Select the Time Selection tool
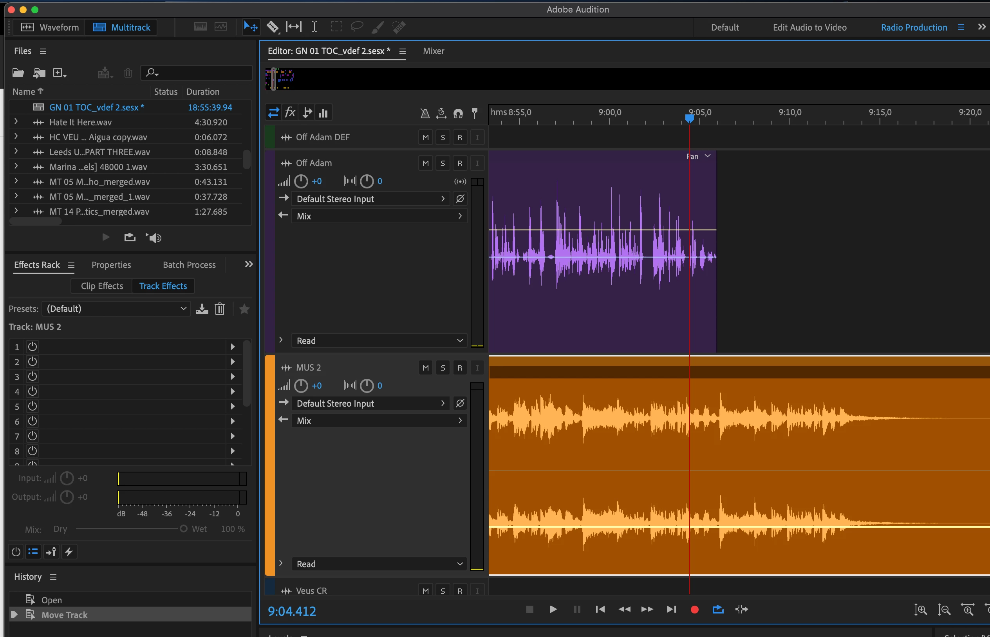Viewport: 990px width, 637px height. (x=314, y=27)
